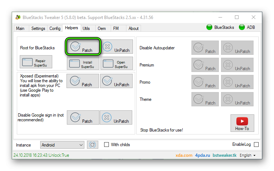Click Patch for Theme
Viewport: 274px width, 171px height.
[x=205, y=99]
